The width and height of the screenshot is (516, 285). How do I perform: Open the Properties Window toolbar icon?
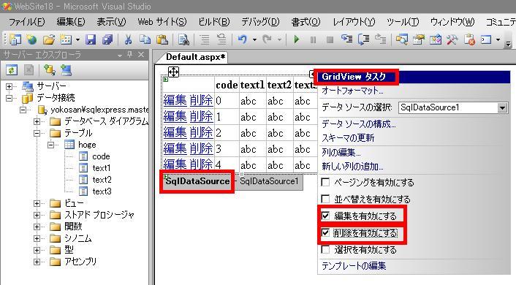[x=419, y=39]
